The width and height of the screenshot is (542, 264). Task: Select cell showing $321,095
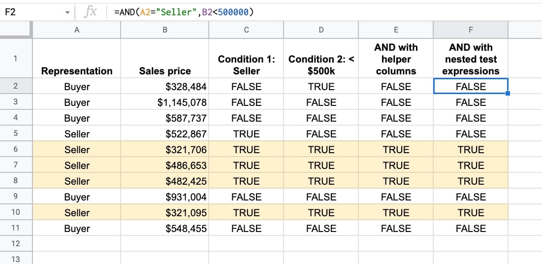pyautogui.click(x=165, y=212)
